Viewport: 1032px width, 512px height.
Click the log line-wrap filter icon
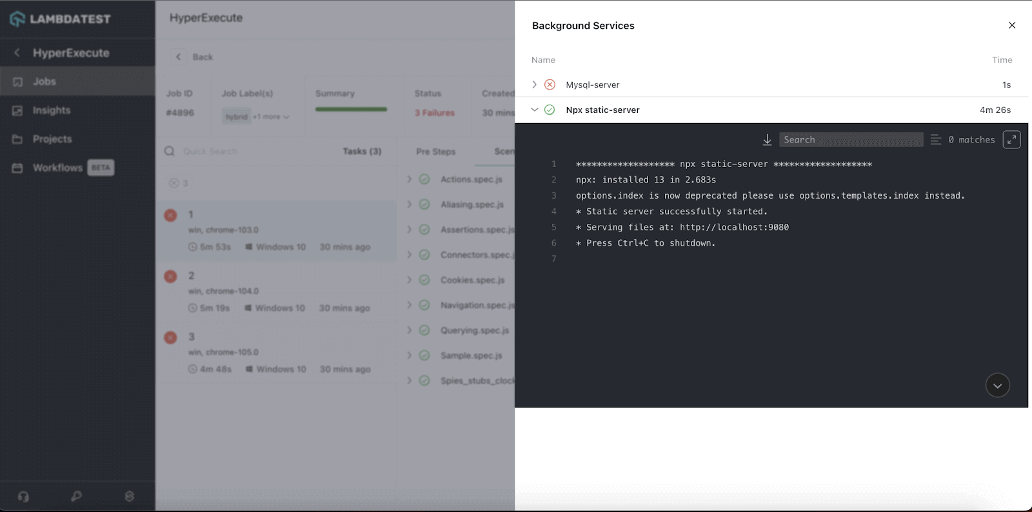935,140
